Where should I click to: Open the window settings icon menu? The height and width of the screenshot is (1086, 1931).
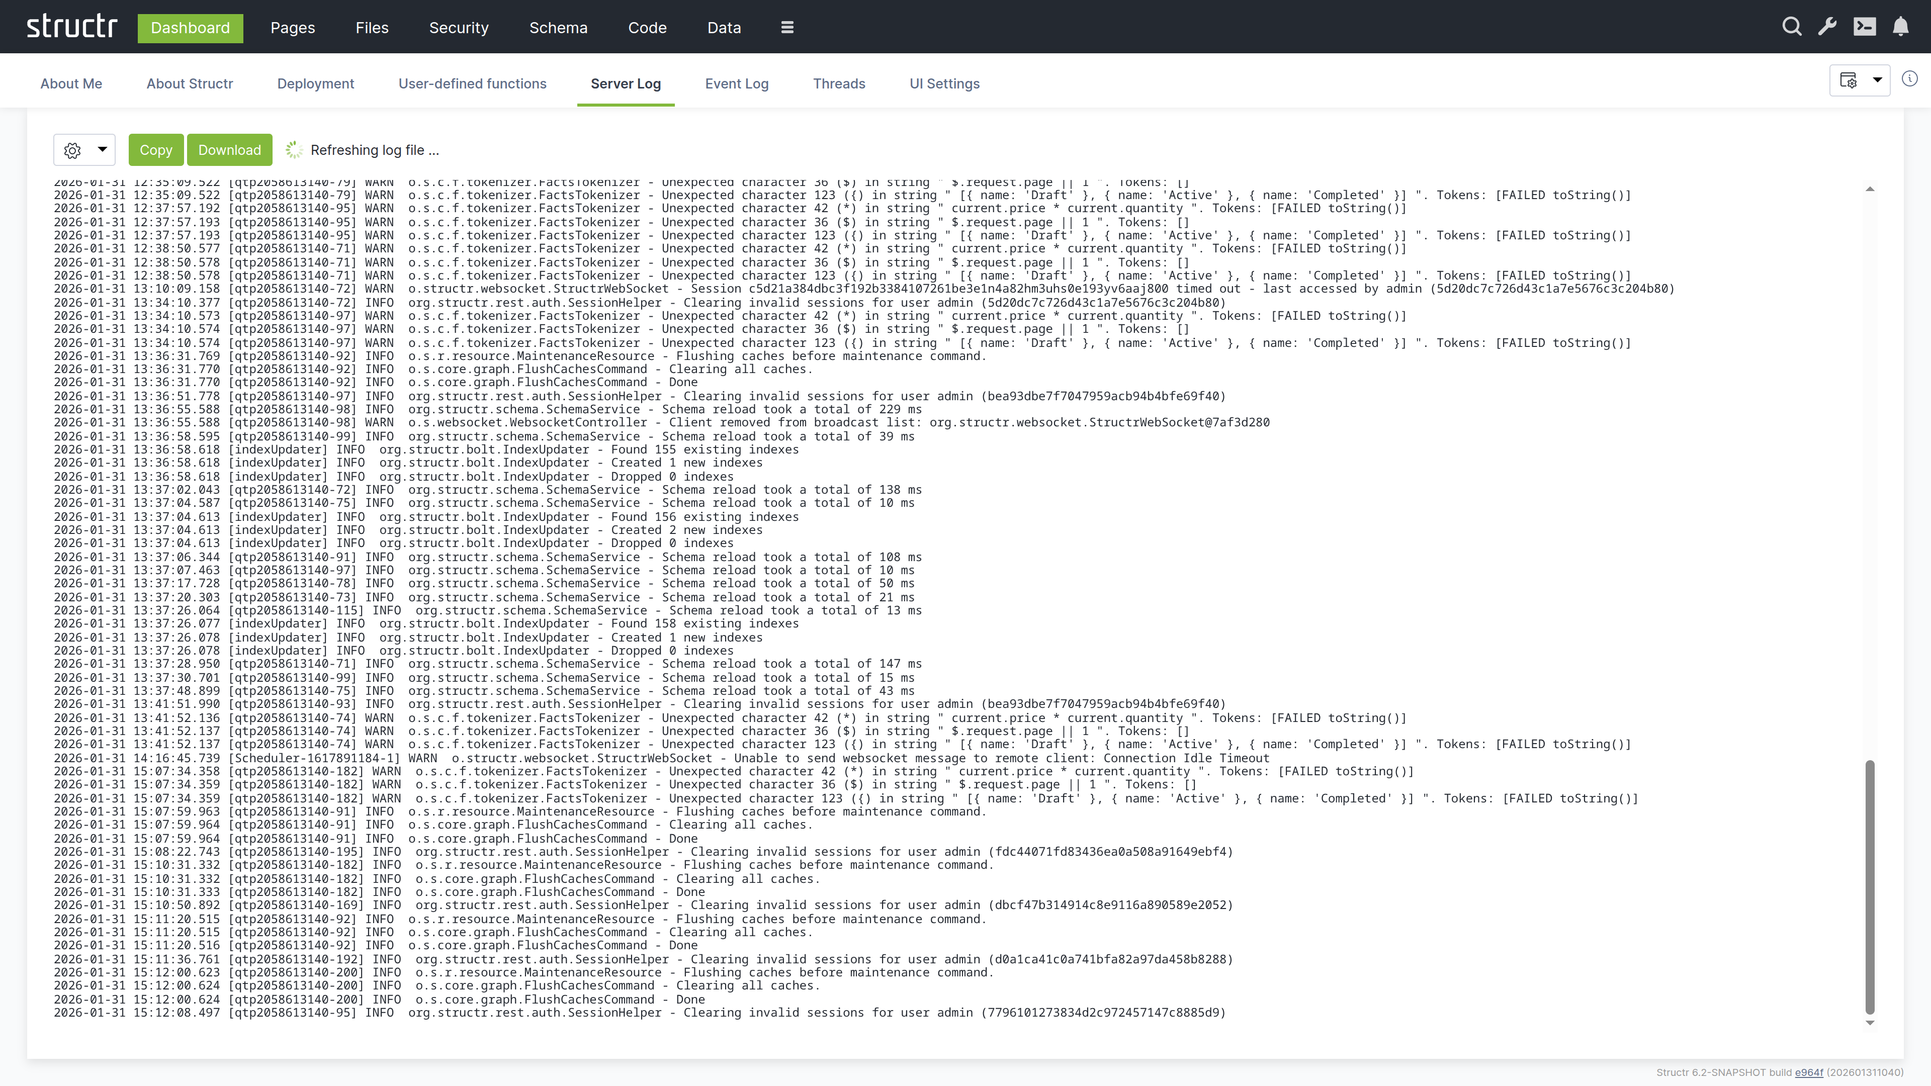point(1849,79)
